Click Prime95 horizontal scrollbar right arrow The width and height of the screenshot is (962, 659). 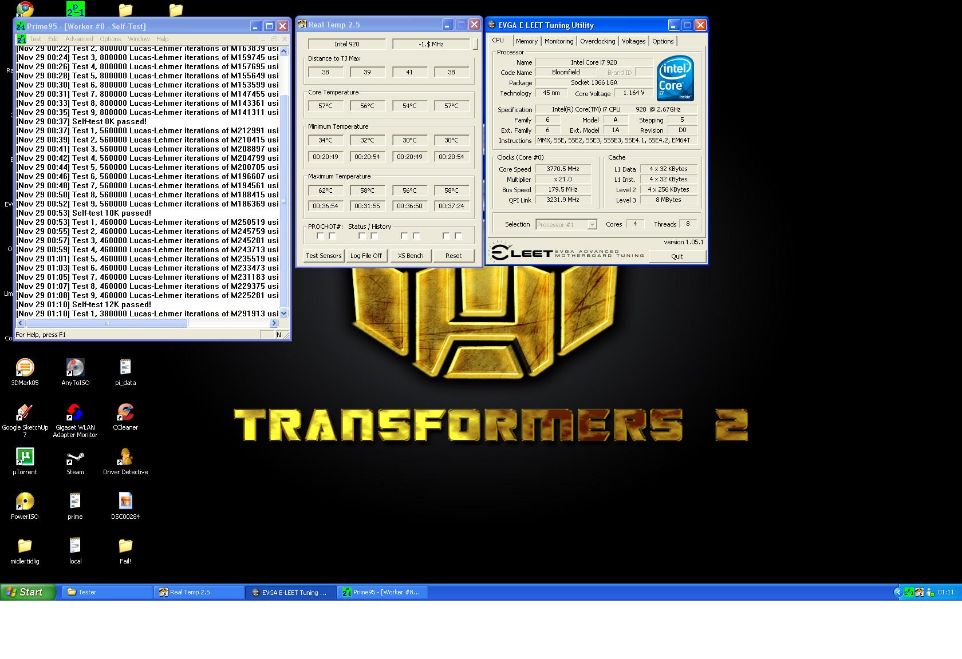click(274, 323)
